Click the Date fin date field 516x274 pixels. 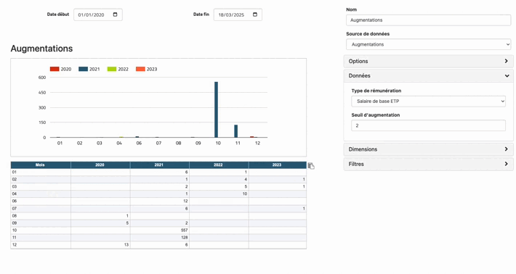point(238,14)
